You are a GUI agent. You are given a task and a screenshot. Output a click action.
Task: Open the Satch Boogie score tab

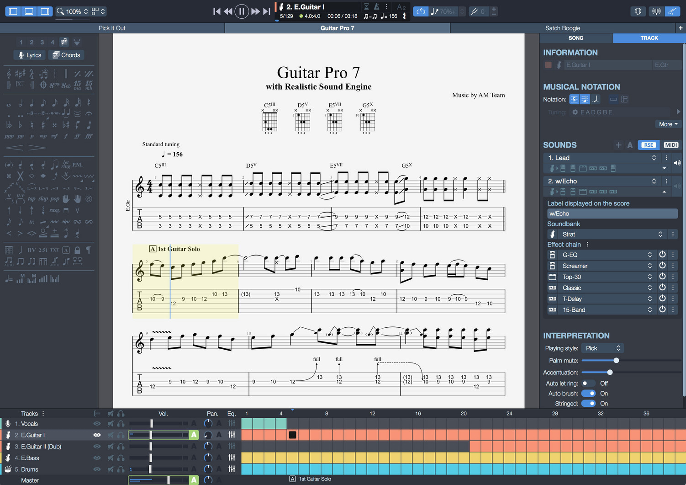(563, 28)
